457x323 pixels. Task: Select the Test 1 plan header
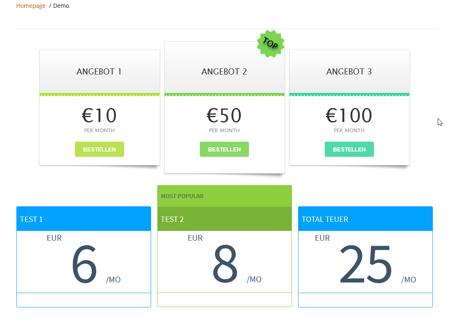coord(84,219)
